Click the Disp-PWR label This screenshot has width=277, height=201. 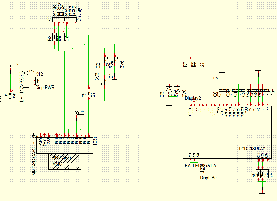pos(45,88)
